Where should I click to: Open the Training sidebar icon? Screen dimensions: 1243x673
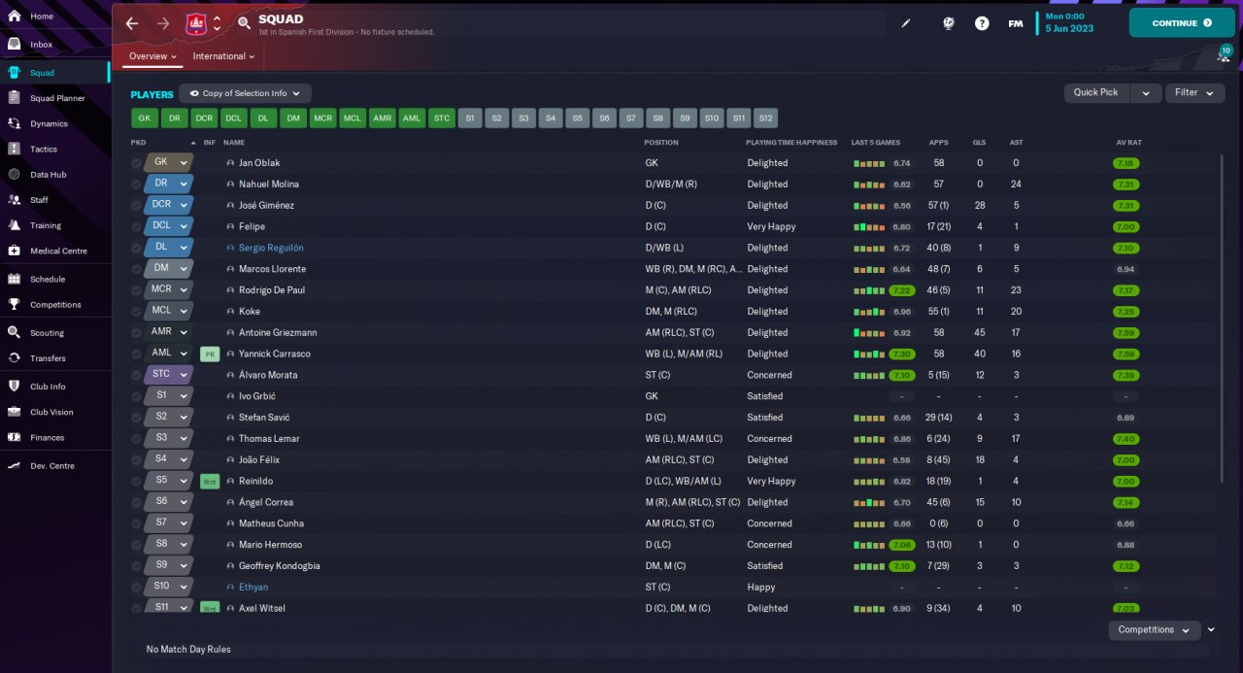[15, 224]
